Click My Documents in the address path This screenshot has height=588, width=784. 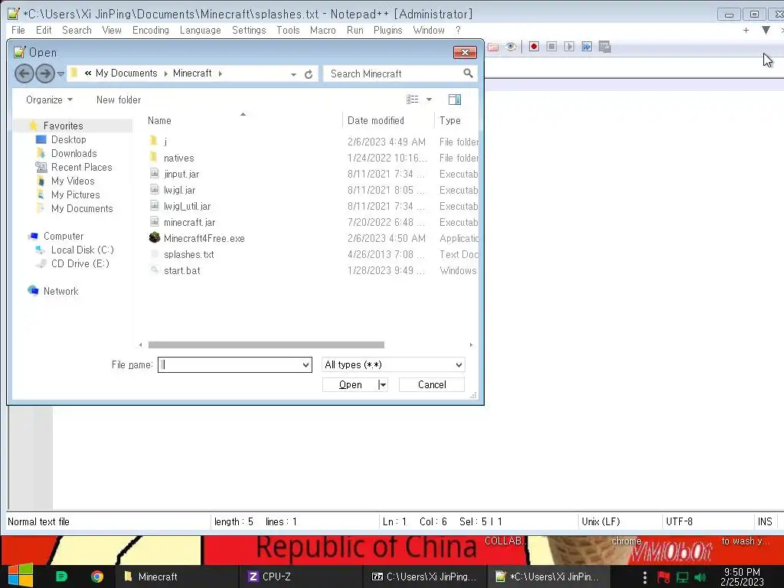pyautogui.click(x=126, y=73)
